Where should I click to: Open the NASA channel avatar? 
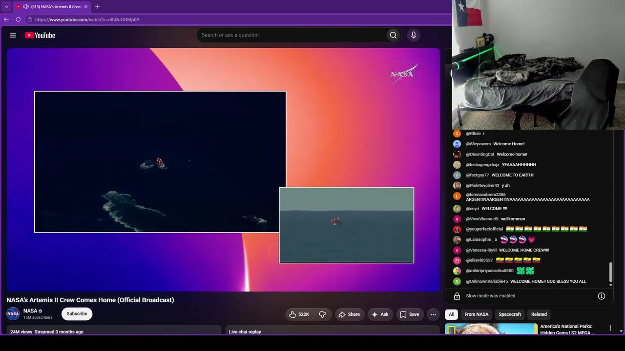[x=13, y=313]
